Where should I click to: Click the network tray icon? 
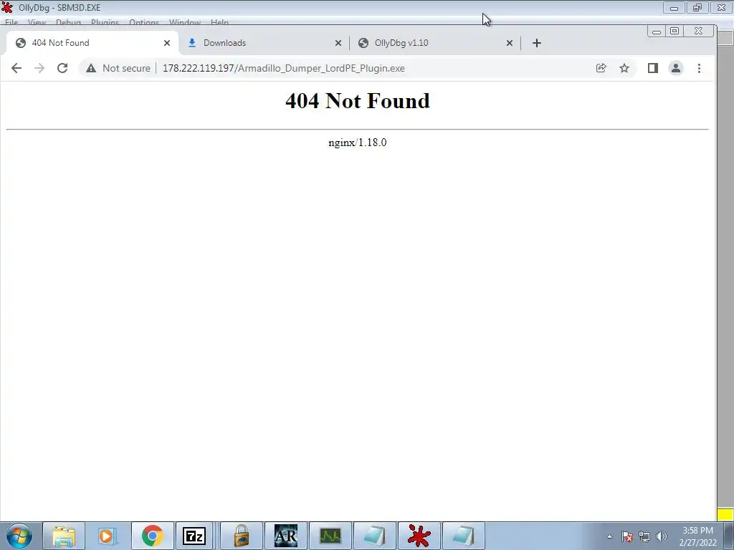pos(644,537)
